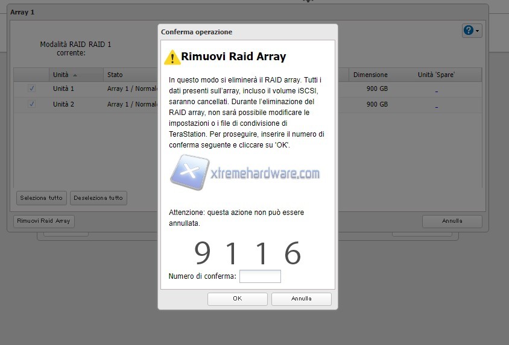Uncheck the Unità 2 checkbox
The image size is (509, 345).
[x=32, y=104]
